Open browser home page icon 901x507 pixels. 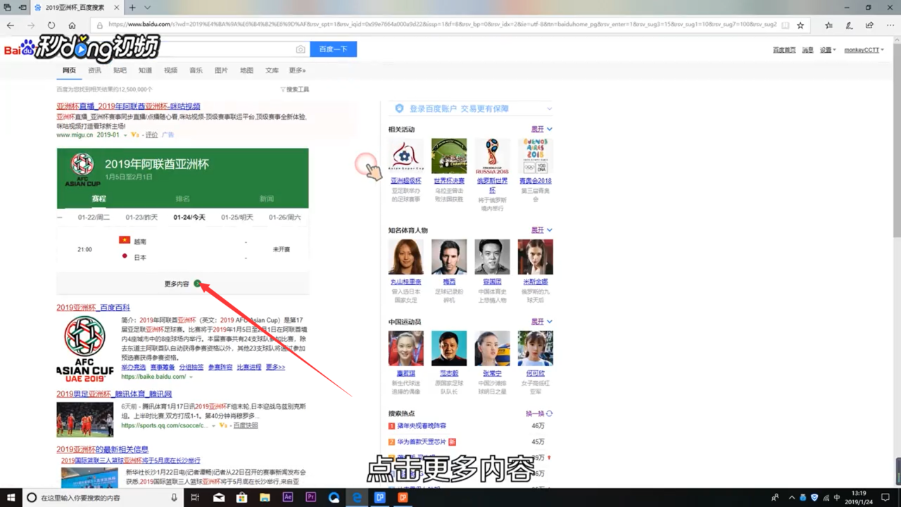point(72,25)
